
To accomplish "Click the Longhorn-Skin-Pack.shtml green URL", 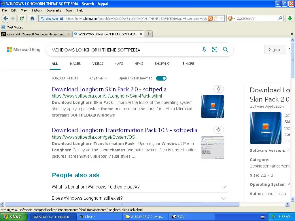I will click(x=107, y=96).
